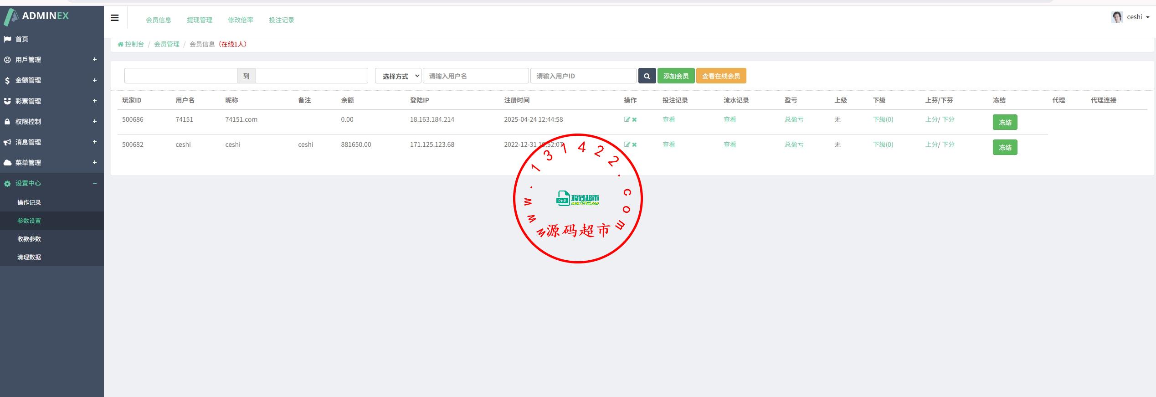This screenshot has height=397, width=1156.
Task: Toggle the hamburger sidebar menu icon
Action: coord(115,18)
